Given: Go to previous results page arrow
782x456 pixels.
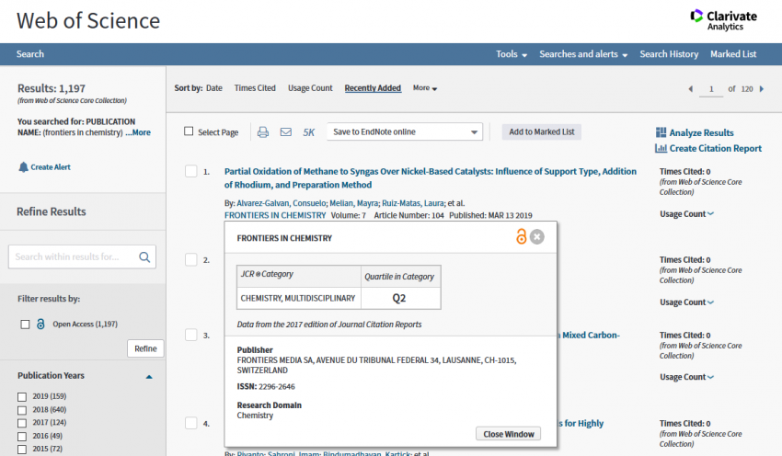Looking at the screenshot, I should tap(691, 89).
